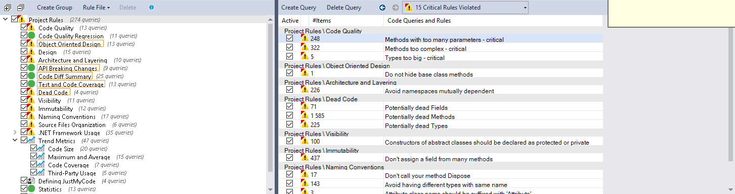Screen dimensions: 735x194
Task: Click green circle beside Code Diff Summary
Action: coord(31,76)
